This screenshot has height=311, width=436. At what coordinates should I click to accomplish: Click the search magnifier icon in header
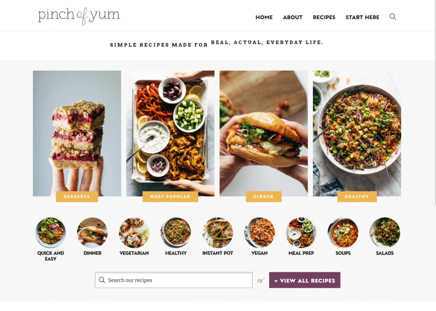point(393,17)
